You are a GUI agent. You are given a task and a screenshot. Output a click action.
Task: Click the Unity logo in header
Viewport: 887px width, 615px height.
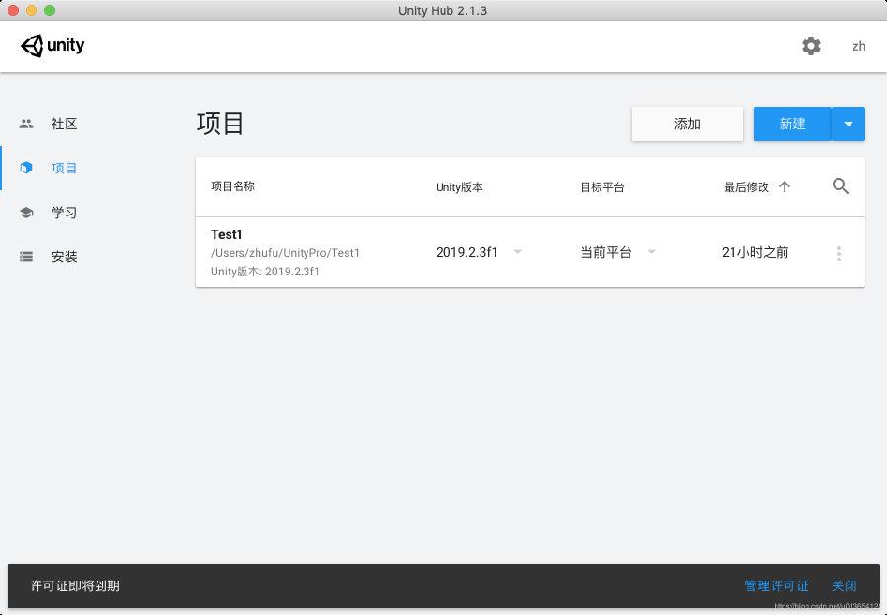(x=53, y=46)
